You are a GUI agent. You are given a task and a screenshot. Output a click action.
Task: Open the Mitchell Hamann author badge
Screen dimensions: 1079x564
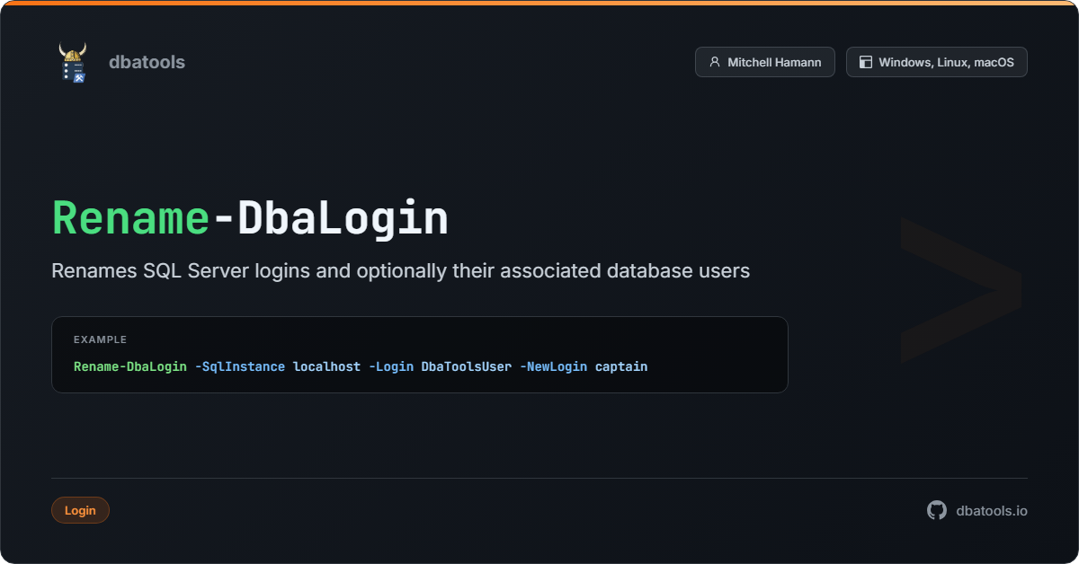[x=765, y=62]
